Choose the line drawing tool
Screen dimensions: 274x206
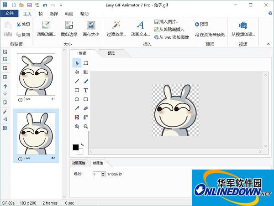pyautogui.click(x=77, y=81)
